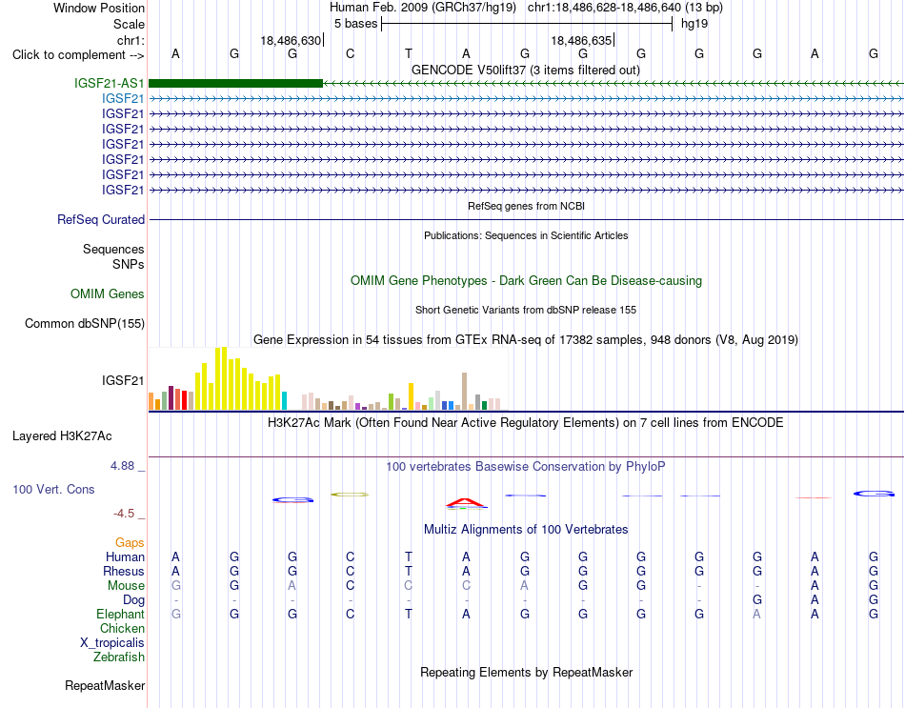
Task: Click the red A PhyloP conservation logo
Action: coord(467,503)
